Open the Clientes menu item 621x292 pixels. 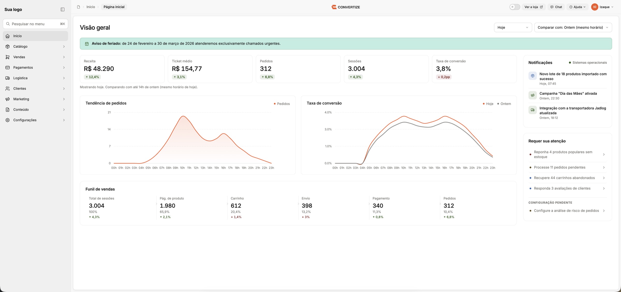click(x=35, y=89)
